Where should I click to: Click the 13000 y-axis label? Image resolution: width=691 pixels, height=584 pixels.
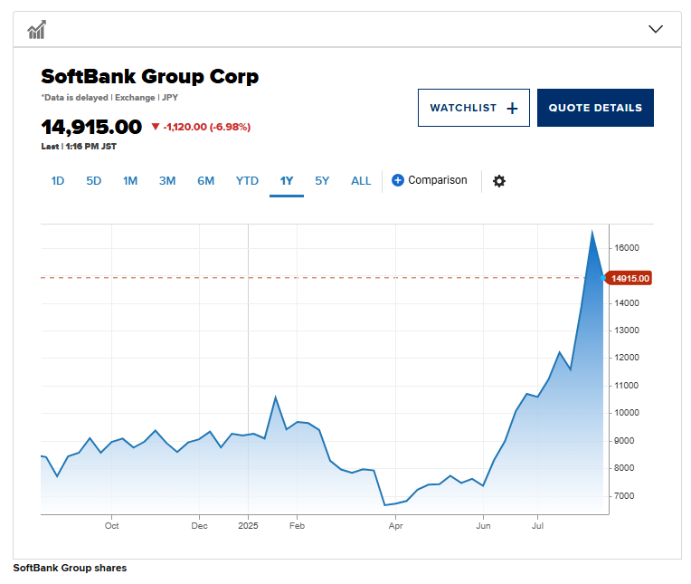pyautogui.click(x=627, y=330)
